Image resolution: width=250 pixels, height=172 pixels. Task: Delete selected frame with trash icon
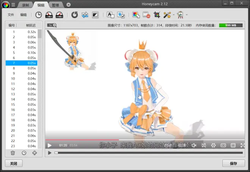[13, 153]
